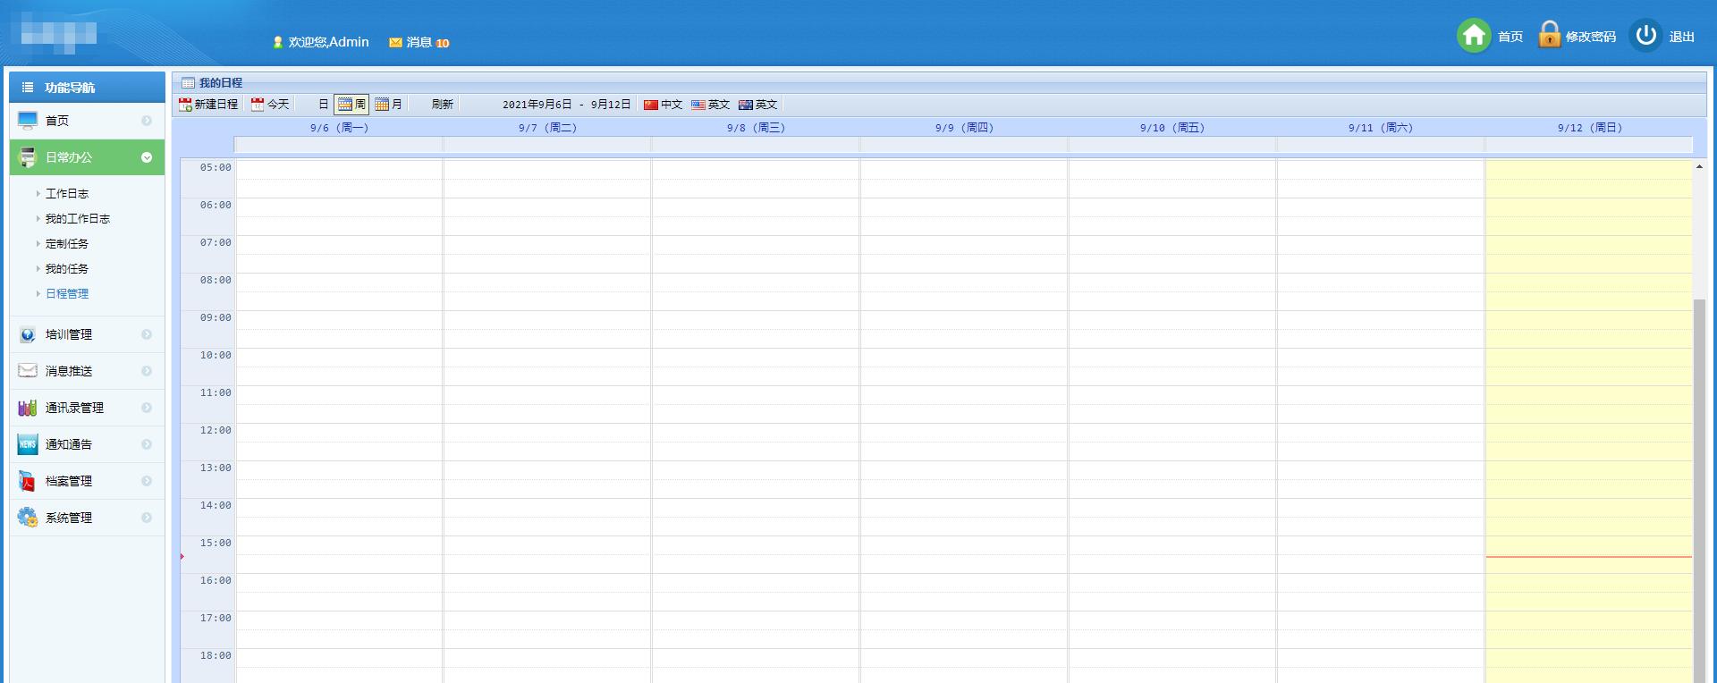Image resolution: width=1717 pixels, height=683 pixels.
Task: Click the 9/9 (周四) column header
Action: [x=963, y=128]
